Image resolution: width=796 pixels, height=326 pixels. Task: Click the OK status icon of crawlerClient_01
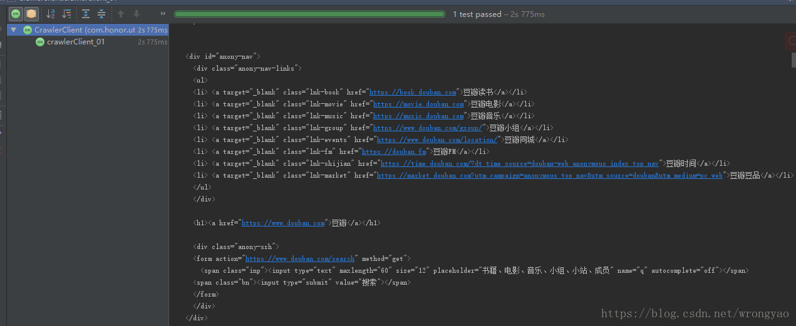click(40, 42)
